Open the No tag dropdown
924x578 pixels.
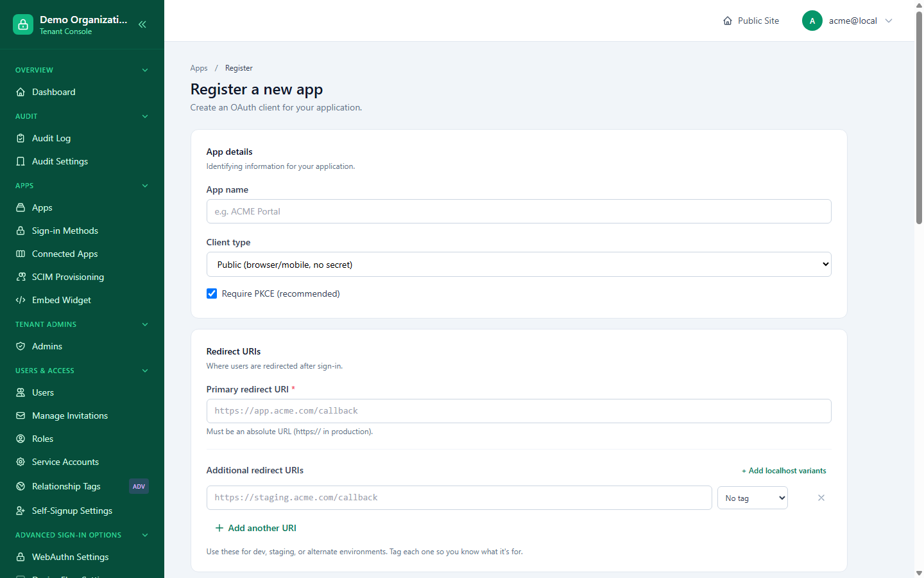point(753,498)
